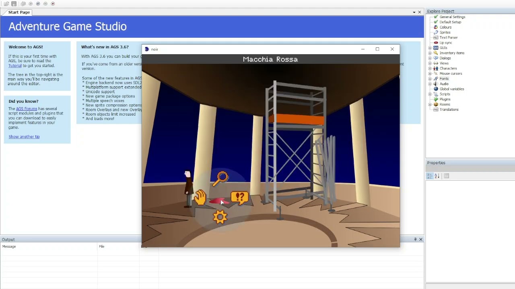Viewport: 515px width, 289px height.
Task: Select the Start Page tab
Action: point(19,12)
